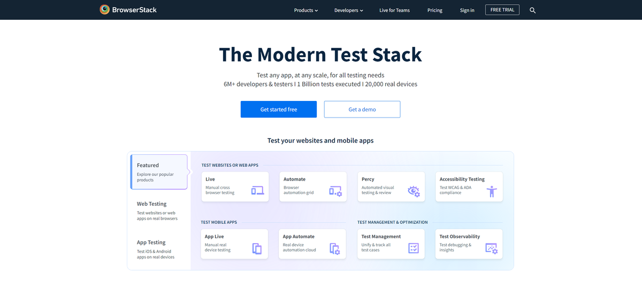Click 'TEST MANAGEMENT & OPTIMIZATION' section label

click(x=393, y=222)
